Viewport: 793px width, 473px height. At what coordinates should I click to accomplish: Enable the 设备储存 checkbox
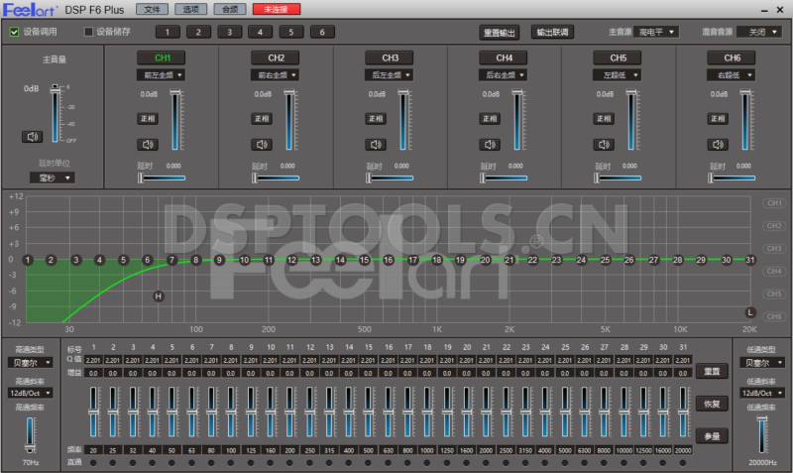[88, 32]
